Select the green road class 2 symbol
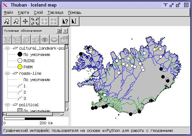 pos(20,92)
